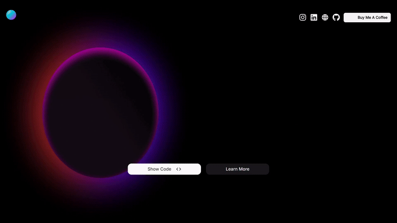Visit the personal website via the globe
The image size is (397, 223).
(x=325, y=17)
